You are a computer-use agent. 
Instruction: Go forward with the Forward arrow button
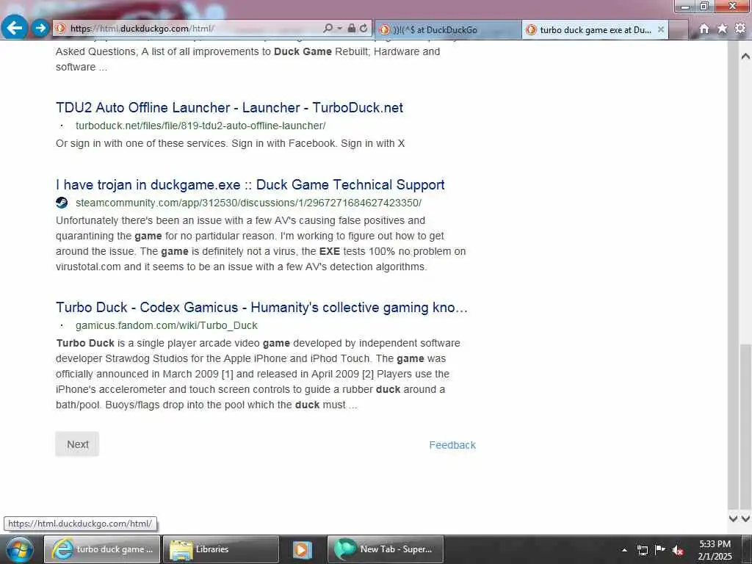(40, 28)
